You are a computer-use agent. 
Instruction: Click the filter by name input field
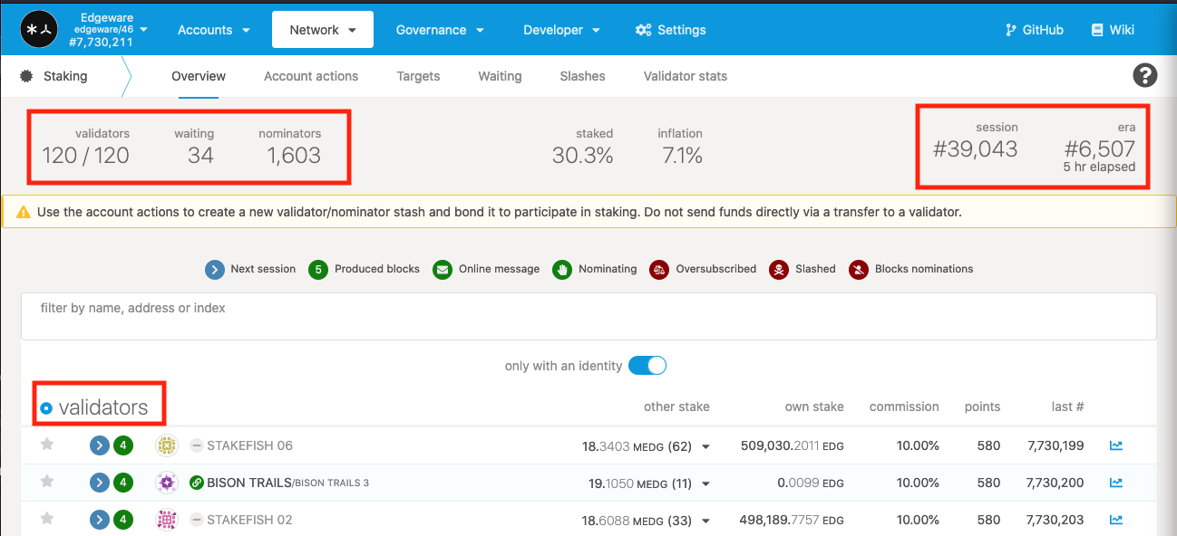click(588, 316)
